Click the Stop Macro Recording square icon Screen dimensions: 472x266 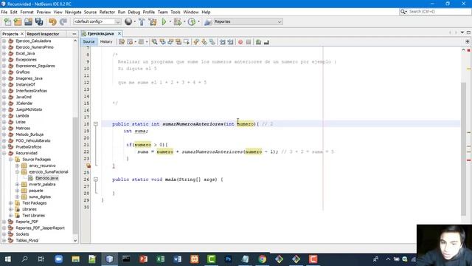[x=249, y=42]
